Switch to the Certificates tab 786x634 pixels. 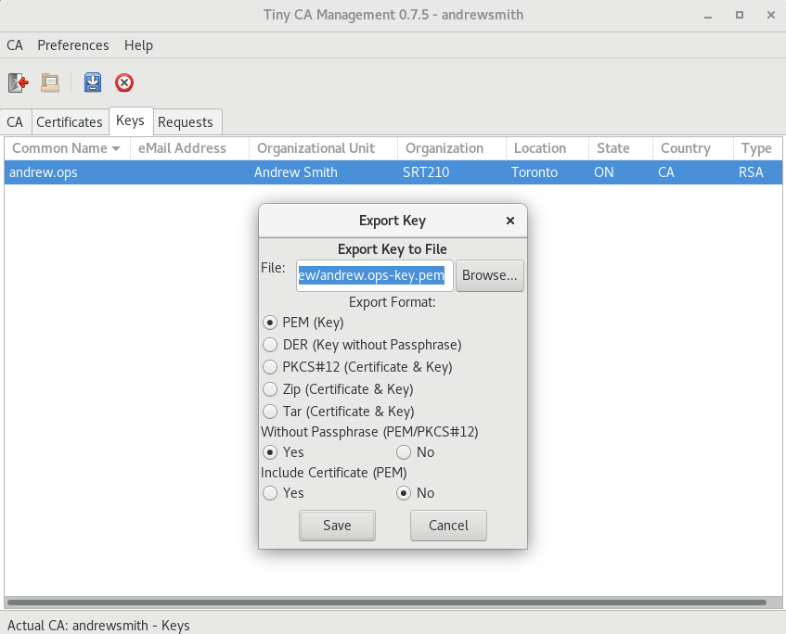(70, 122)
